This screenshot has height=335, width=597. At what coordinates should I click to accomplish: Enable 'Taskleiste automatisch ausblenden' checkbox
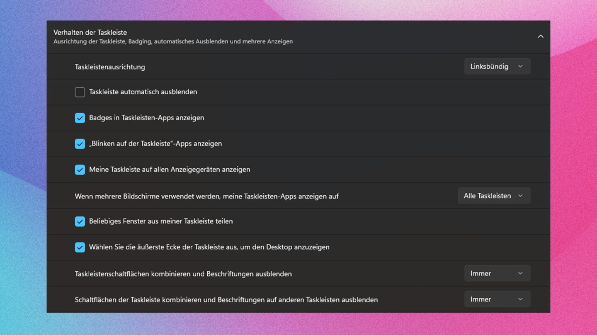(x=80, y=92)
